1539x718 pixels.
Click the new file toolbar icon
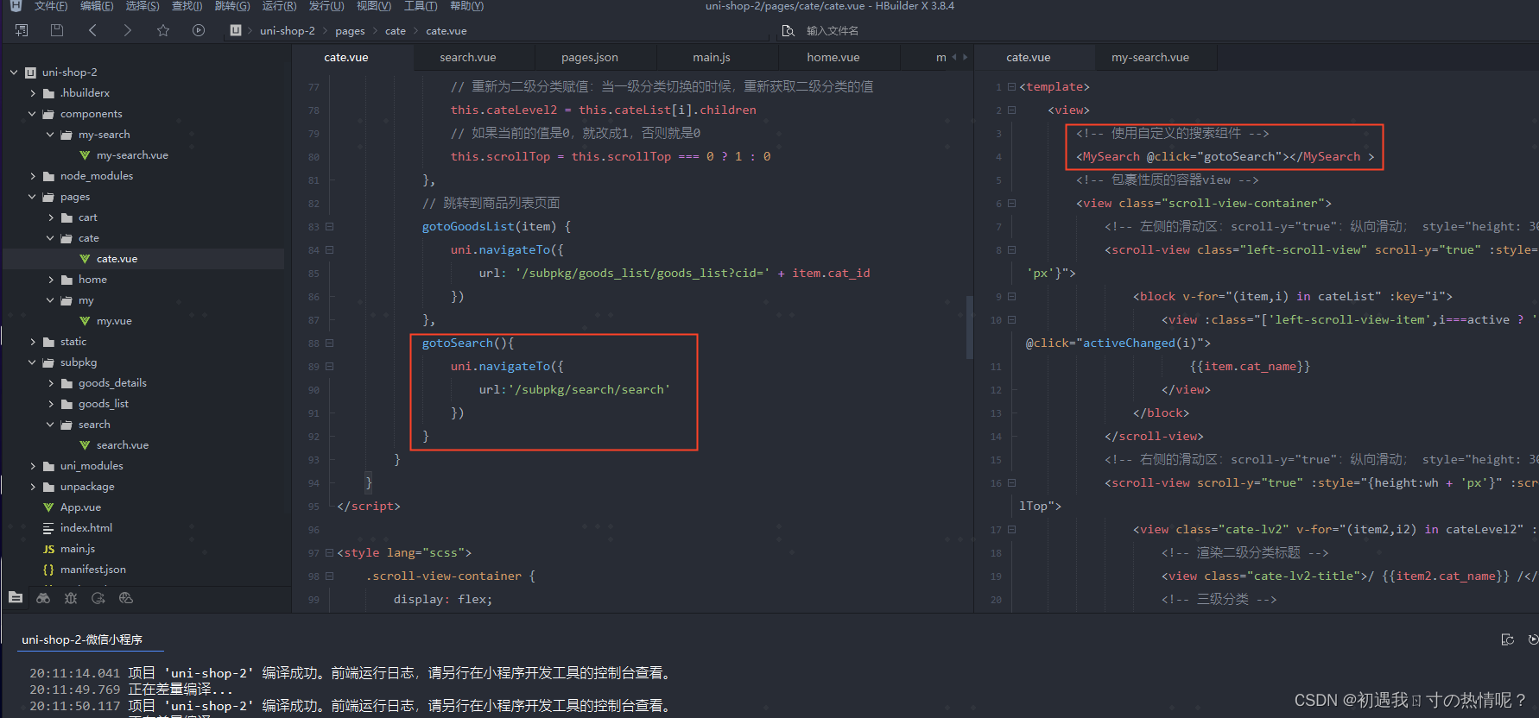[22, 30]
